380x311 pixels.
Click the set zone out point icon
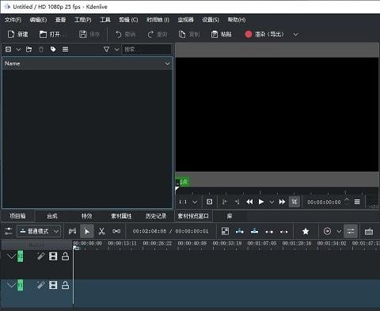tap(237, 202)
